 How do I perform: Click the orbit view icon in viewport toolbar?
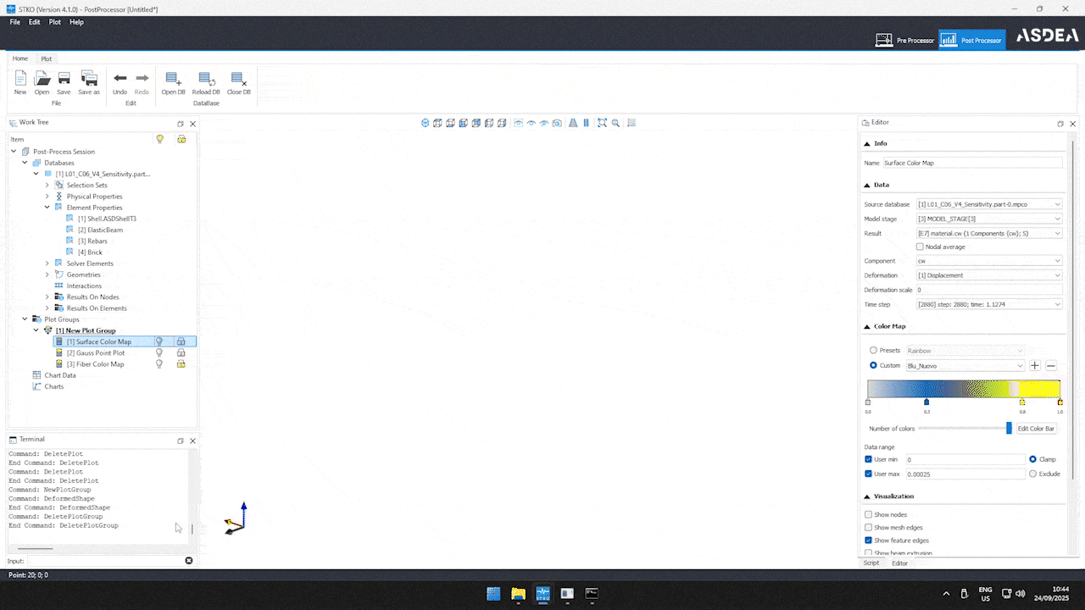pos(426,123)
